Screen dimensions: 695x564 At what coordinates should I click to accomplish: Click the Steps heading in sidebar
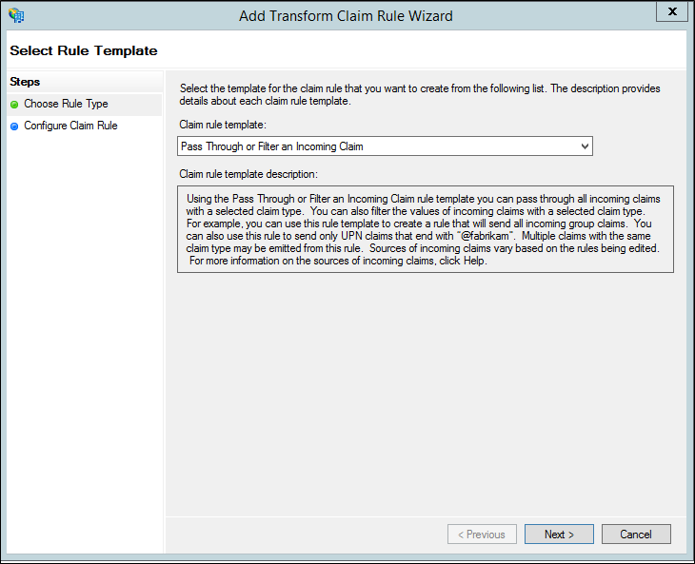[25, 82]
